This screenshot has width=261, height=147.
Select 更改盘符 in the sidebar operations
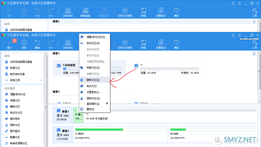point(15,131)
